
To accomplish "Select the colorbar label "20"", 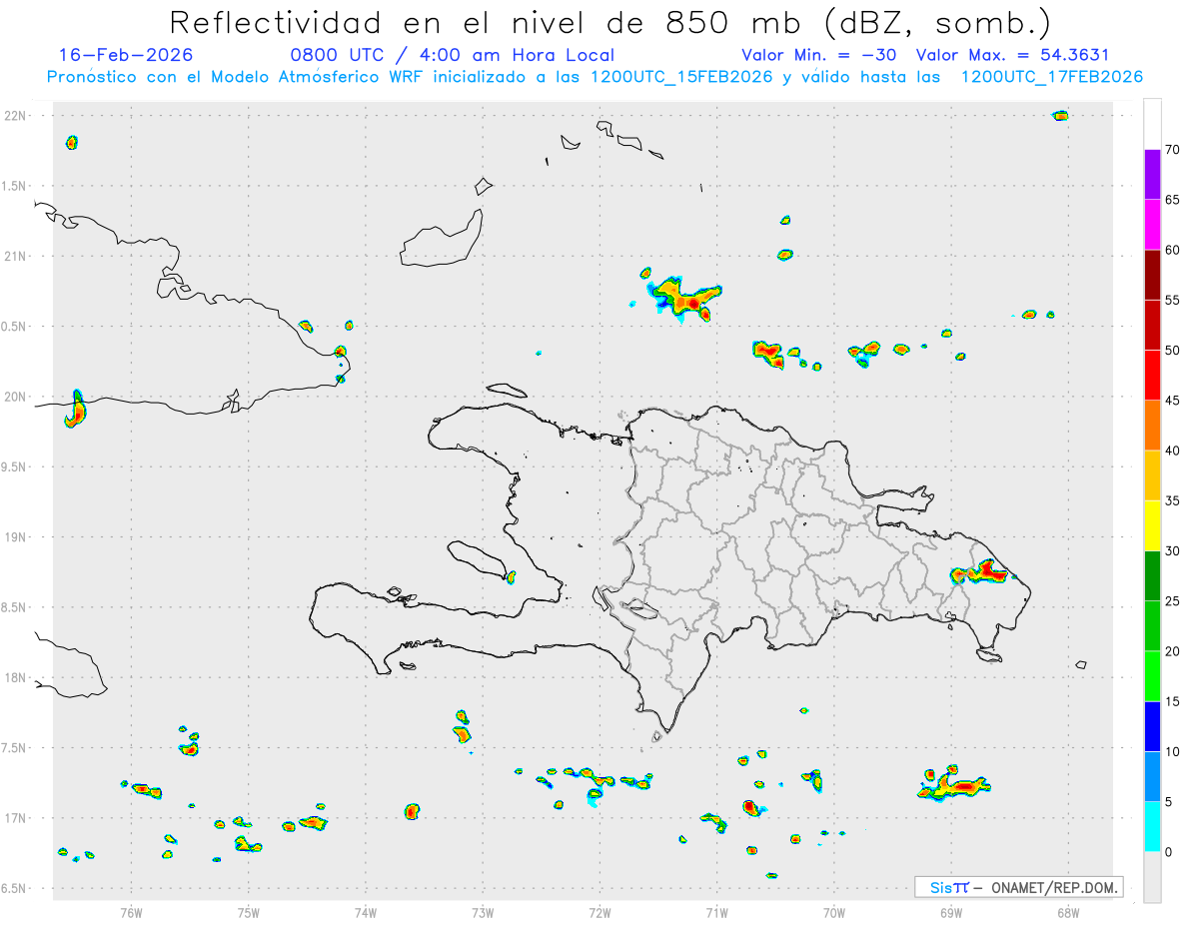I will (x=1172, y=651).
